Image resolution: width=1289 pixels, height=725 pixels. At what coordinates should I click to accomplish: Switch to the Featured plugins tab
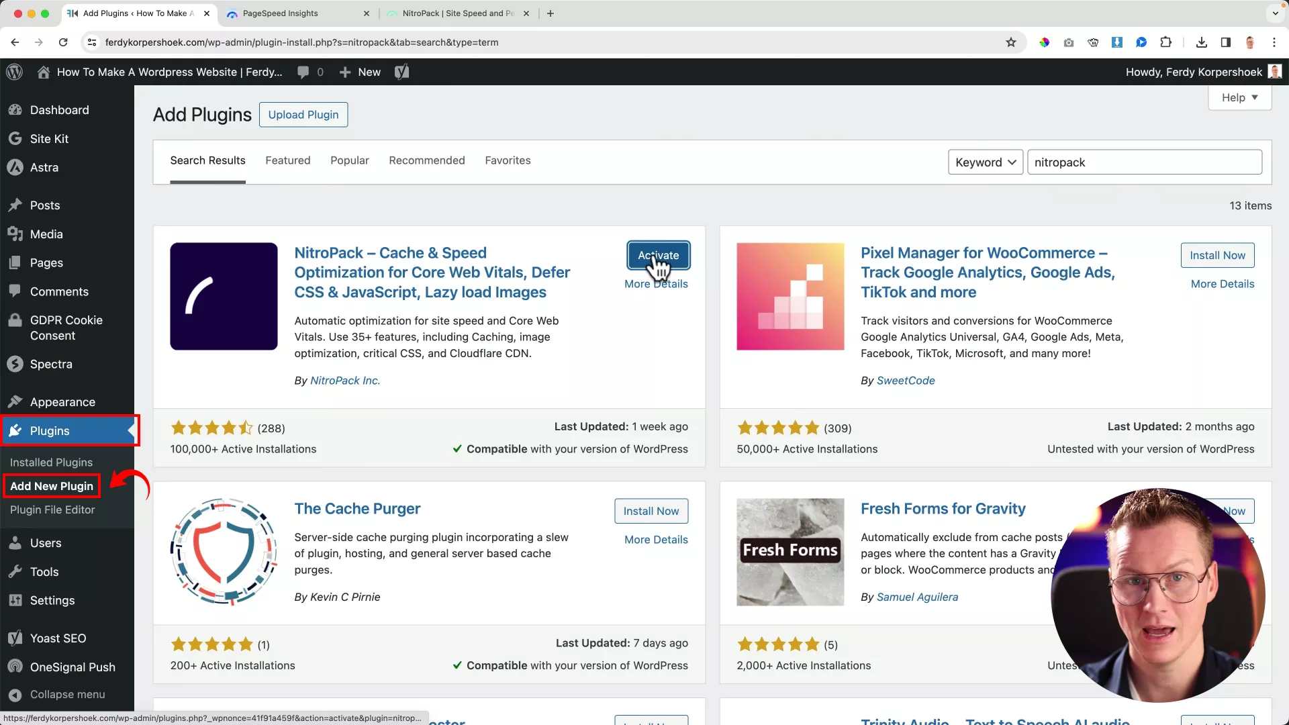pos(287,160)
